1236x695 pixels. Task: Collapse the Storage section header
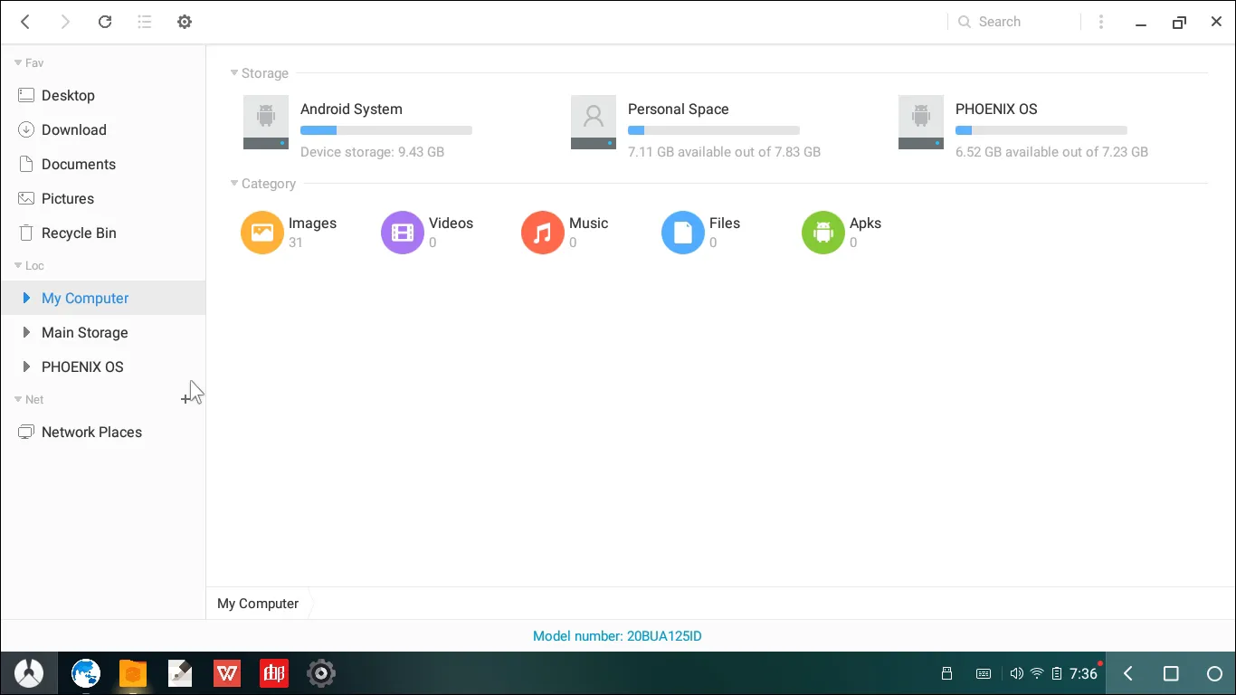234,73
